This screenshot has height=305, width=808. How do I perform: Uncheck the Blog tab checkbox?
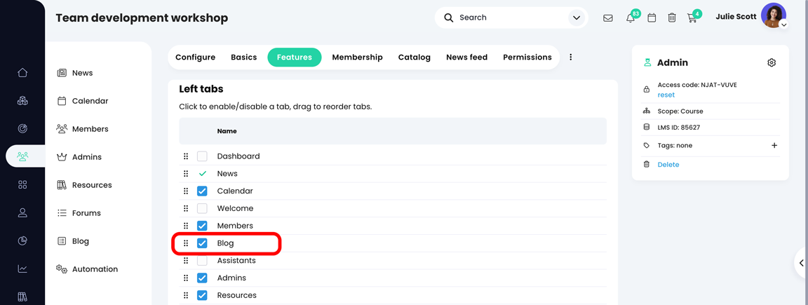[202, 243]
